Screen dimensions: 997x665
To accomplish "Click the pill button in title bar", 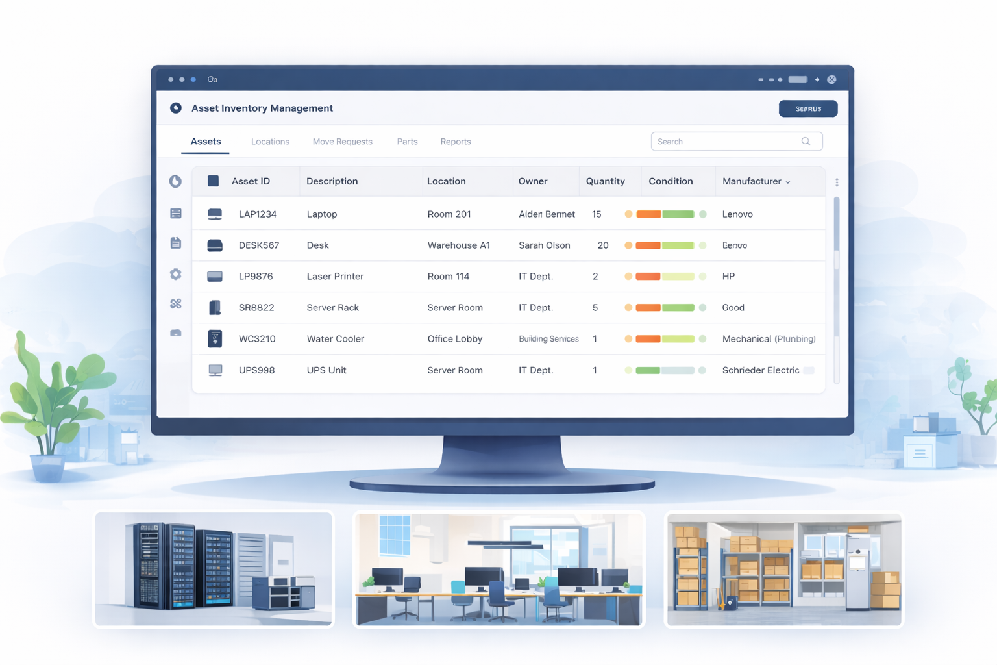I will click(x=798, y=79).
